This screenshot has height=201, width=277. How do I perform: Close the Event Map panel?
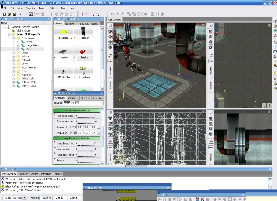tap(168, 188)
